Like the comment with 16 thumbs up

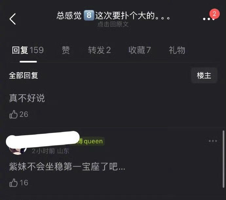13,183
